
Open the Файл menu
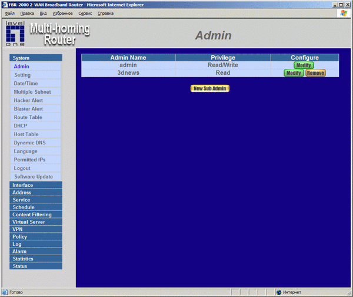pyautogui.click(x=10, y=13)
